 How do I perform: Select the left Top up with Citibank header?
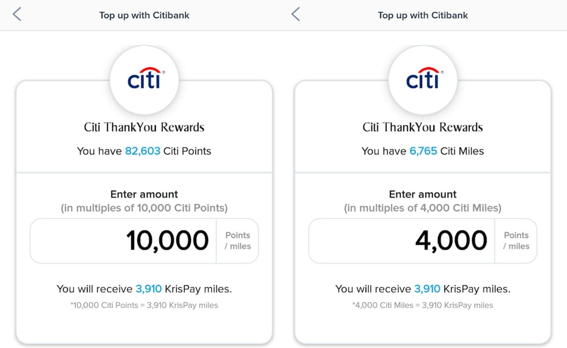click(144, 15)
